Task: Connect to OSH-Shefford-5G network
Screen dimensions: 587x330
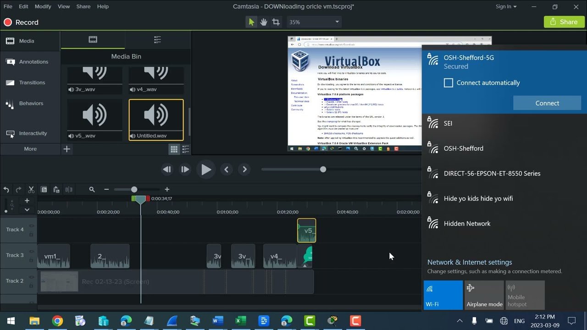Action: [x=547, y=103]
